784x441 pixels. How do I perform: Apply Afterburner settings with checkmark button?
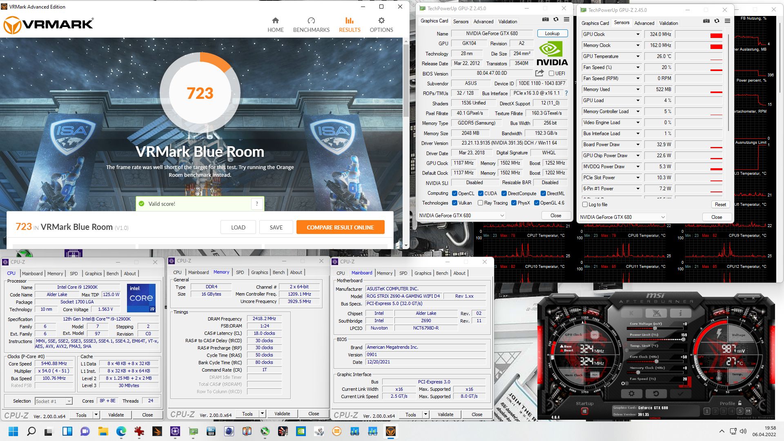[x=680, y=394]
